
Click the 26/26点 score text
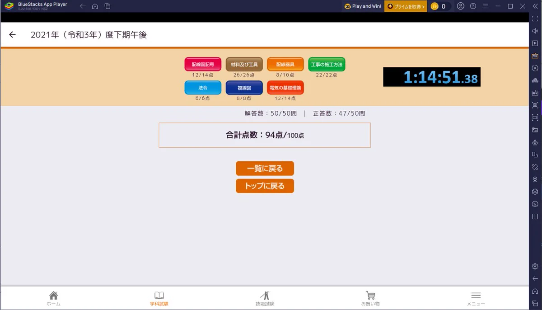pyautogui.click(x=244, y=75)
